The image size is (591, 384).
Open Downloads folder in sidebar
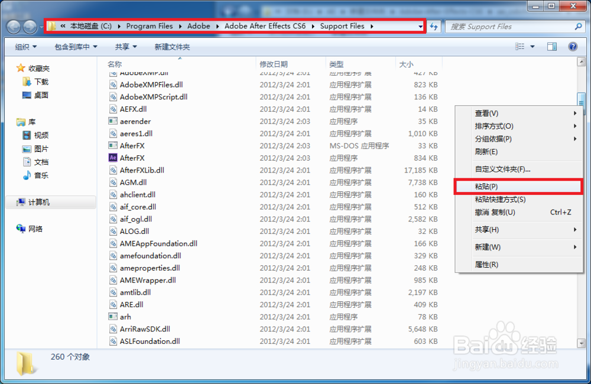click(x=36, y=82)
